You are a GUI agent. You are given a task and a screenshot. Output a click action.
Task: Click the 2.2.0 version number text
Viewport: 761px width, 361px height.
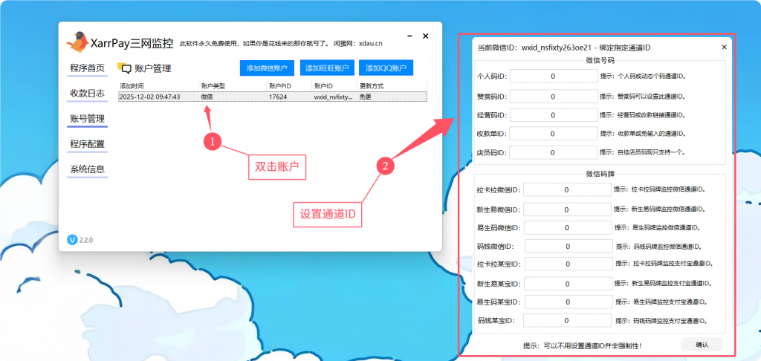(86, 240)
